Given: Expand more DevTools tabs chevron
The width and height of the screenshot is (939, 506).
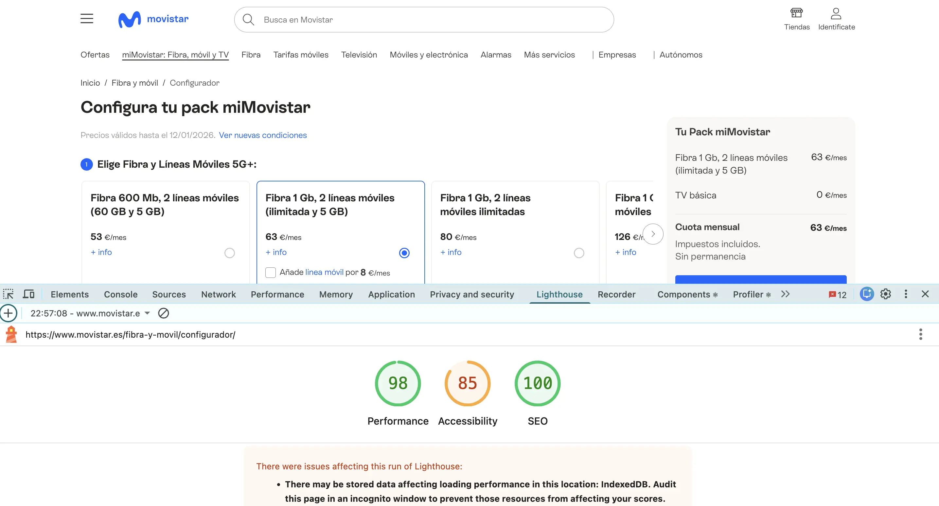Looking at the screenshot, I should pos(785,294).
